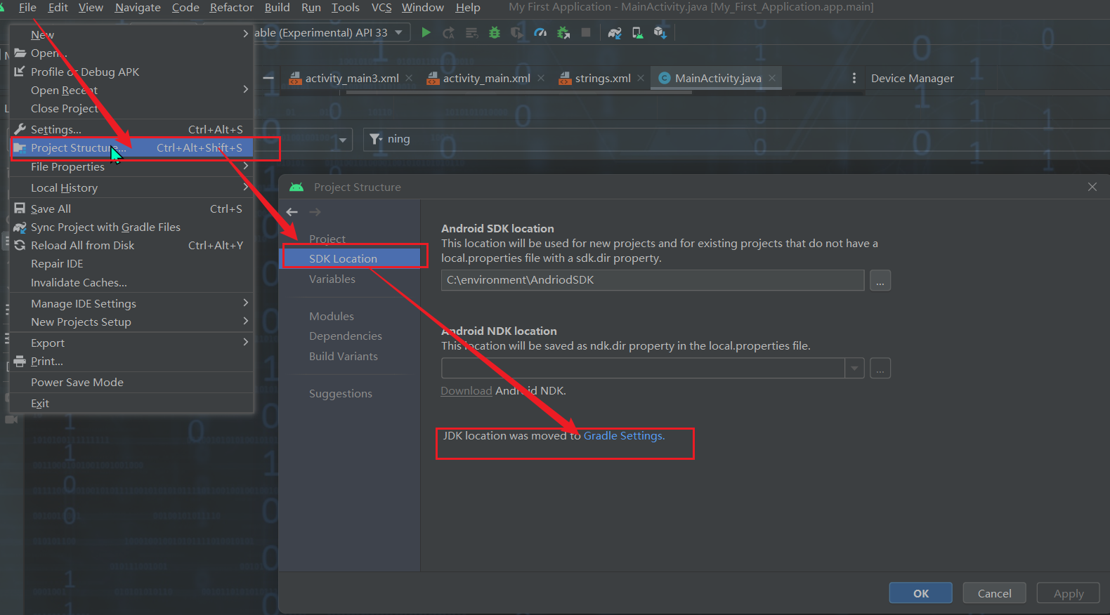Click the collapse minus icon left of the editor tabs
The height and width of the screenshot is (615, 1110).
[x=268, y=78]
